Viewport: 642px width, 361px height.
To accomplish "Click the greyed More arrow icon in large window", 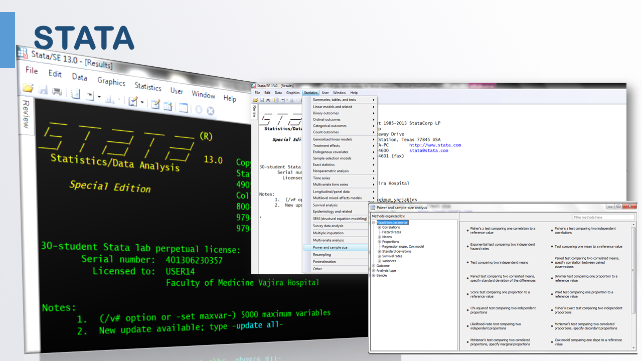I will 199,109.
